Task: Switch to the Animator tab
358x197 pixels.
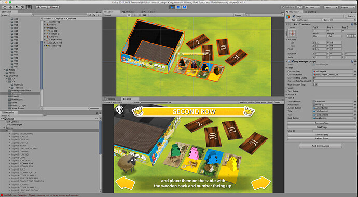Action: (130, 12)
